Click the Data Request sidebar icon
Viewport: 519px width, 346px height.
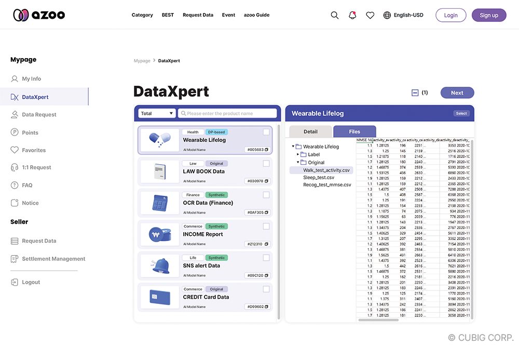(15, 114)
